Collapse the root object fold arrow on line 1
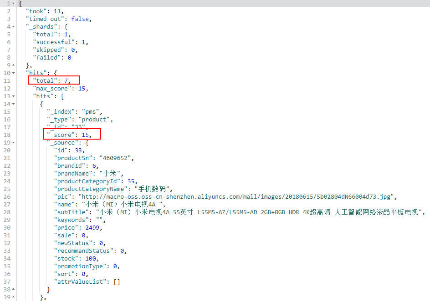The width and height of the screenshot is (430, 301). [x=14, y=4]
